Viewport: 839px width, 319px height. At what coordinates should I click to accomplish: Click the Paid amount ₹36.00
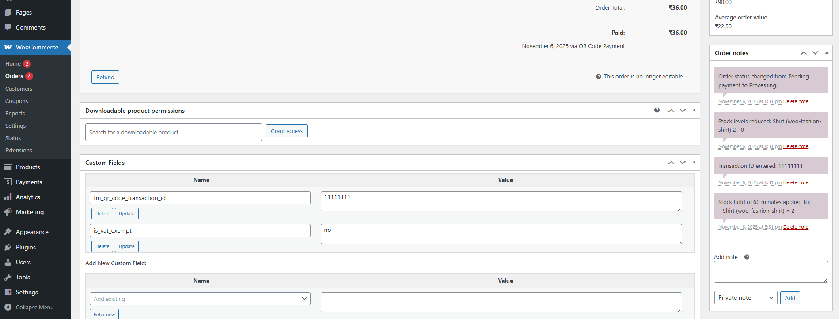pos(678,33)
